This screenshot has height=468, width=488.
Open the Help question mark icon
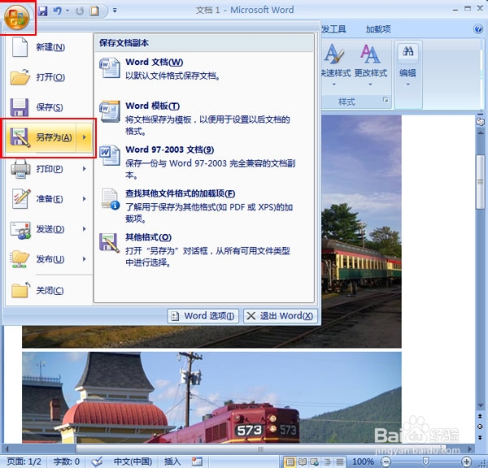point(478,29)
